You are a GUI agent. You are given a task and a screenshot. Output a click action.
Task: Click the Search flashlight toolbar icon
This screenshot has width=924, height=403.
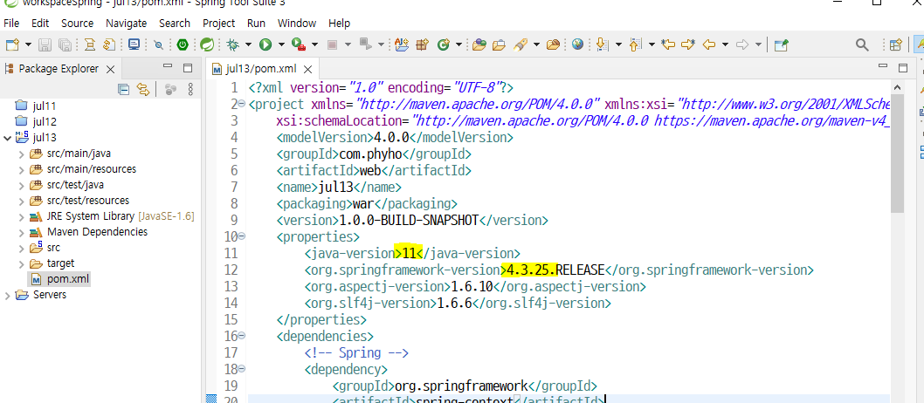520,44
